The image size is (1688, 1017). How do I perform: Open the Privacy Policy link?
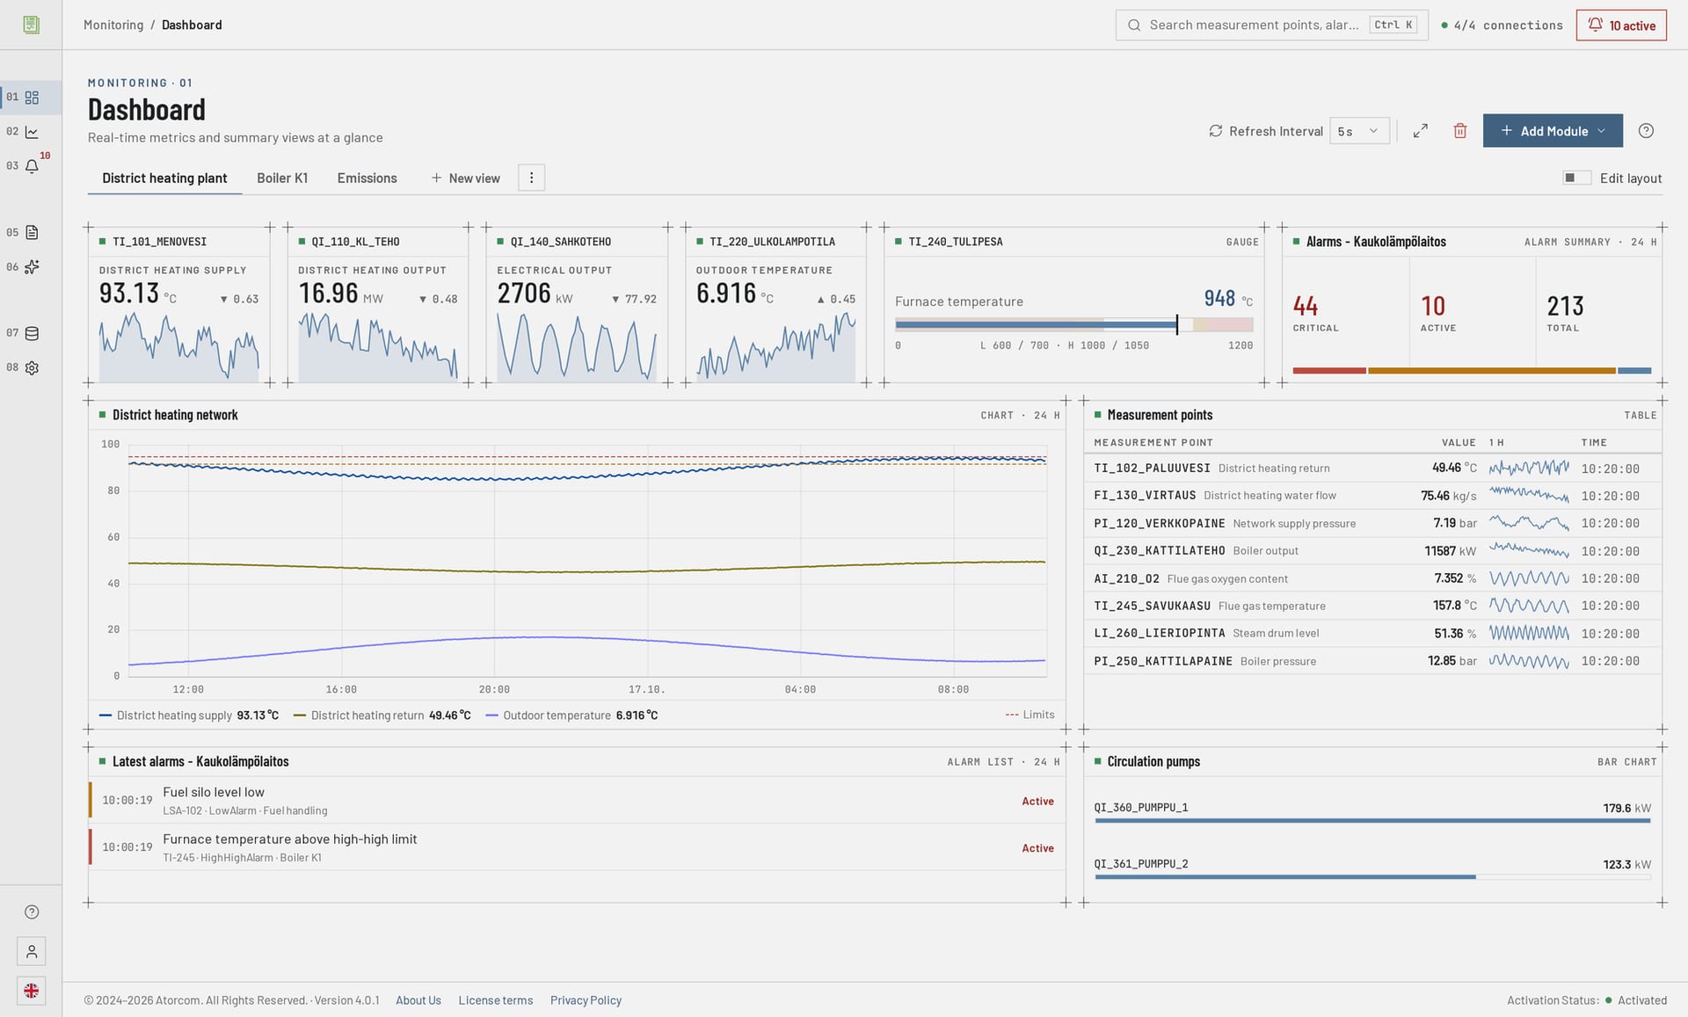tap(586, 1000)
